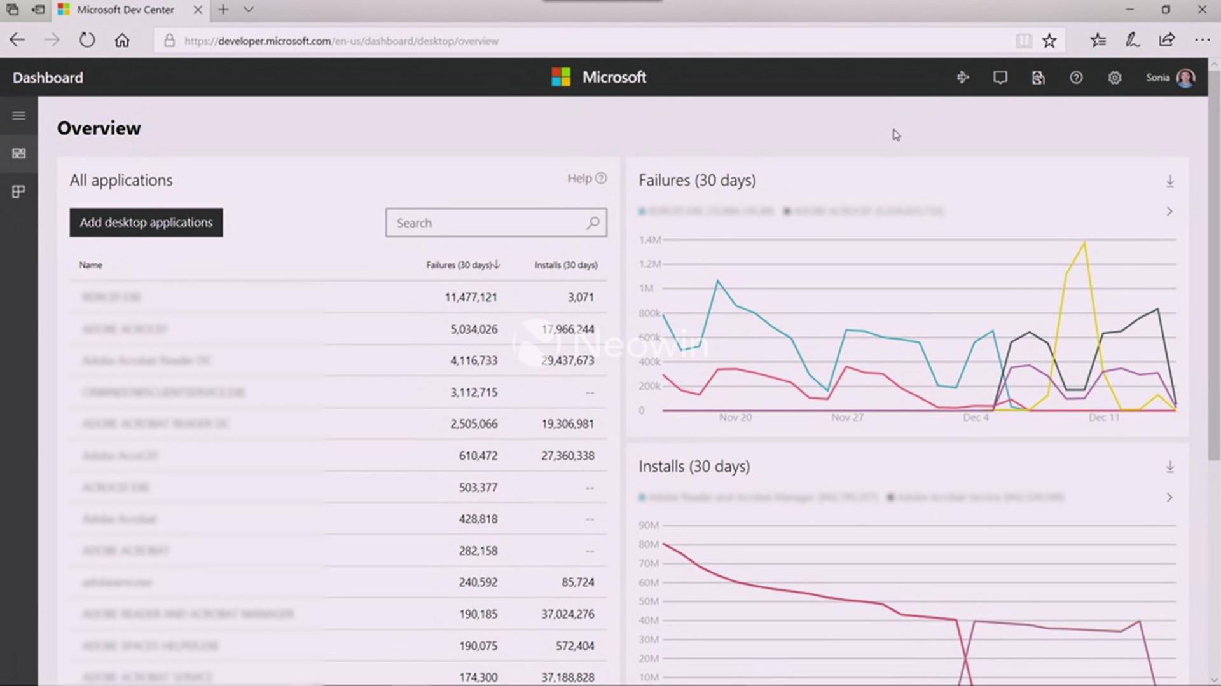
Task: Download the Installs (30 days) chart data
Action: click(x=1170, y=467)
